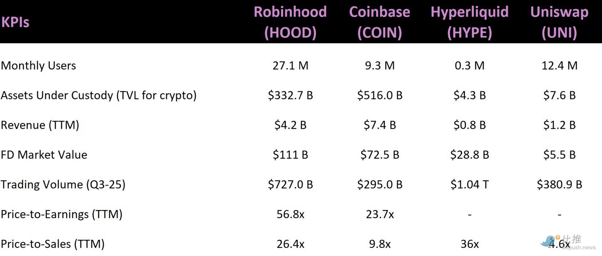Image resolution: width=602 pixels, height=256 pixels.
Task: Select the KPIs column header
Action: click(x=15, y=22)
